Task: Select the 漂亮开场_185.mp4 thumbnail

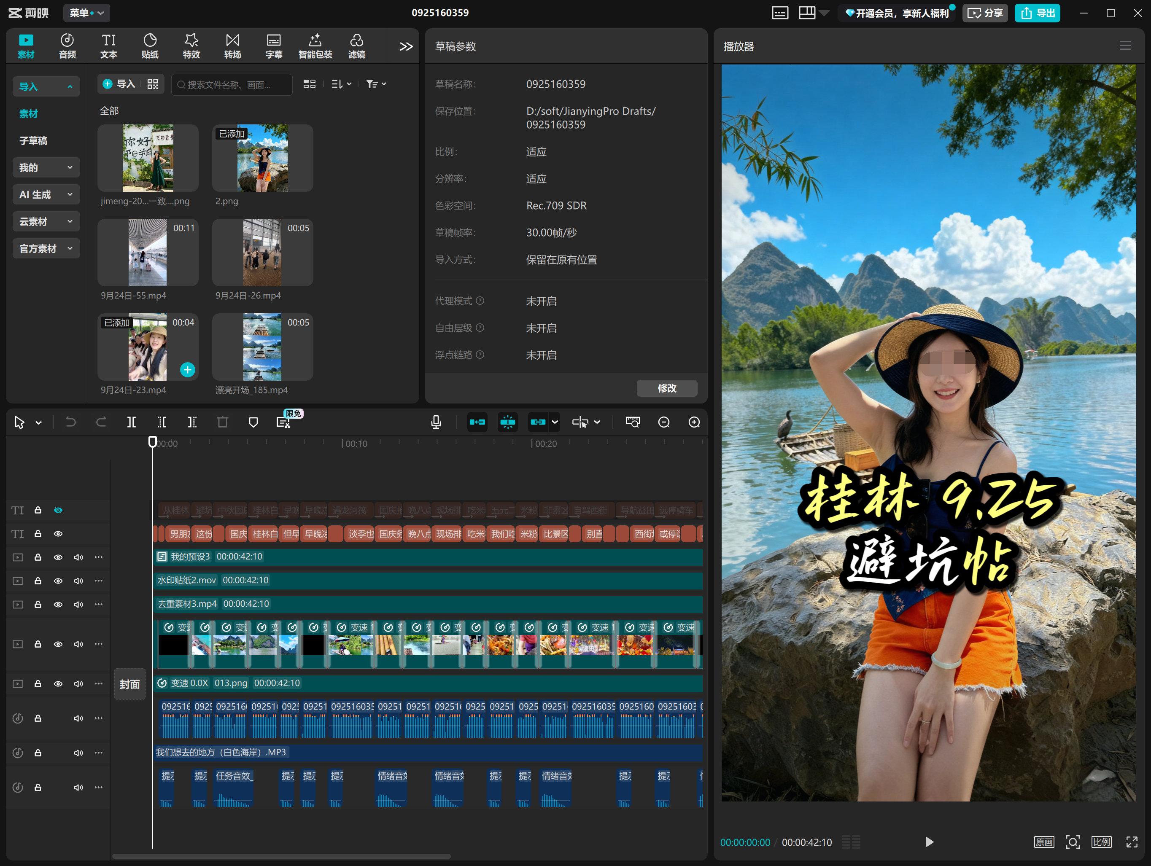Action: point(262,347)
